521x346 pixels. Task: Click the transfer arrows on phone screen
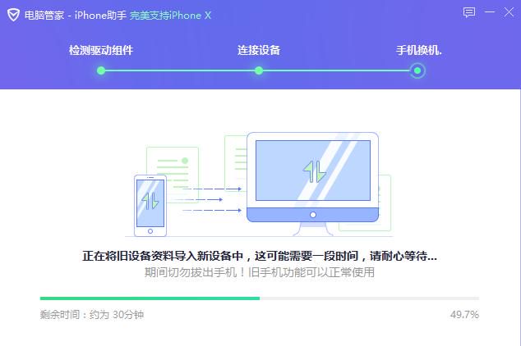coord(150,201)
